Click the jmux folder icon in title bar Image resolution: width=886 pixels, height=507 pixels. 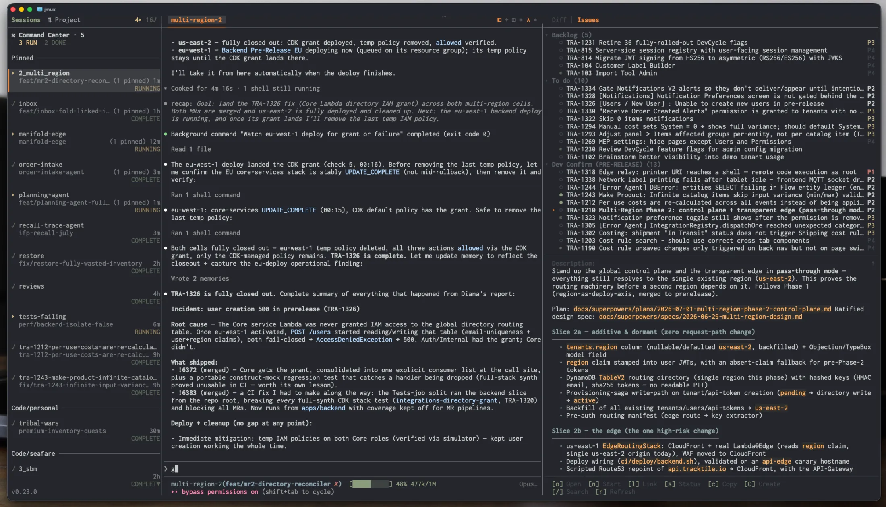click(x=40, y=9)
